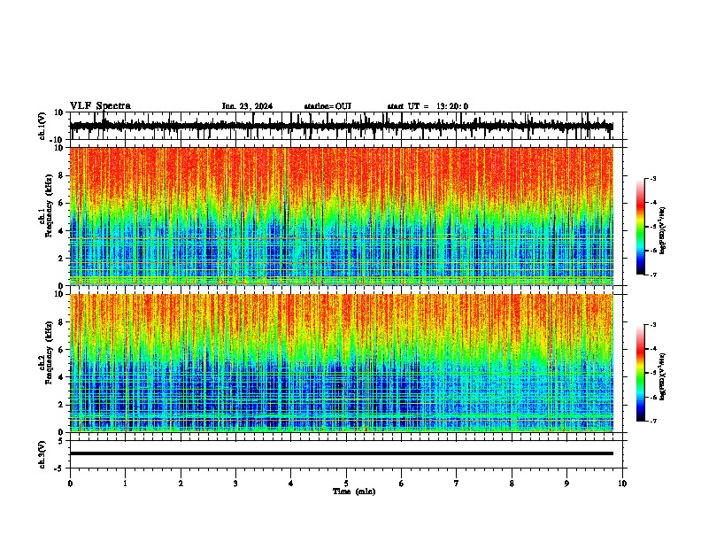This screenshot has height=542, width=701.
Task: Click the ch.1 spectrogram color scale bar
Action: 641,227
